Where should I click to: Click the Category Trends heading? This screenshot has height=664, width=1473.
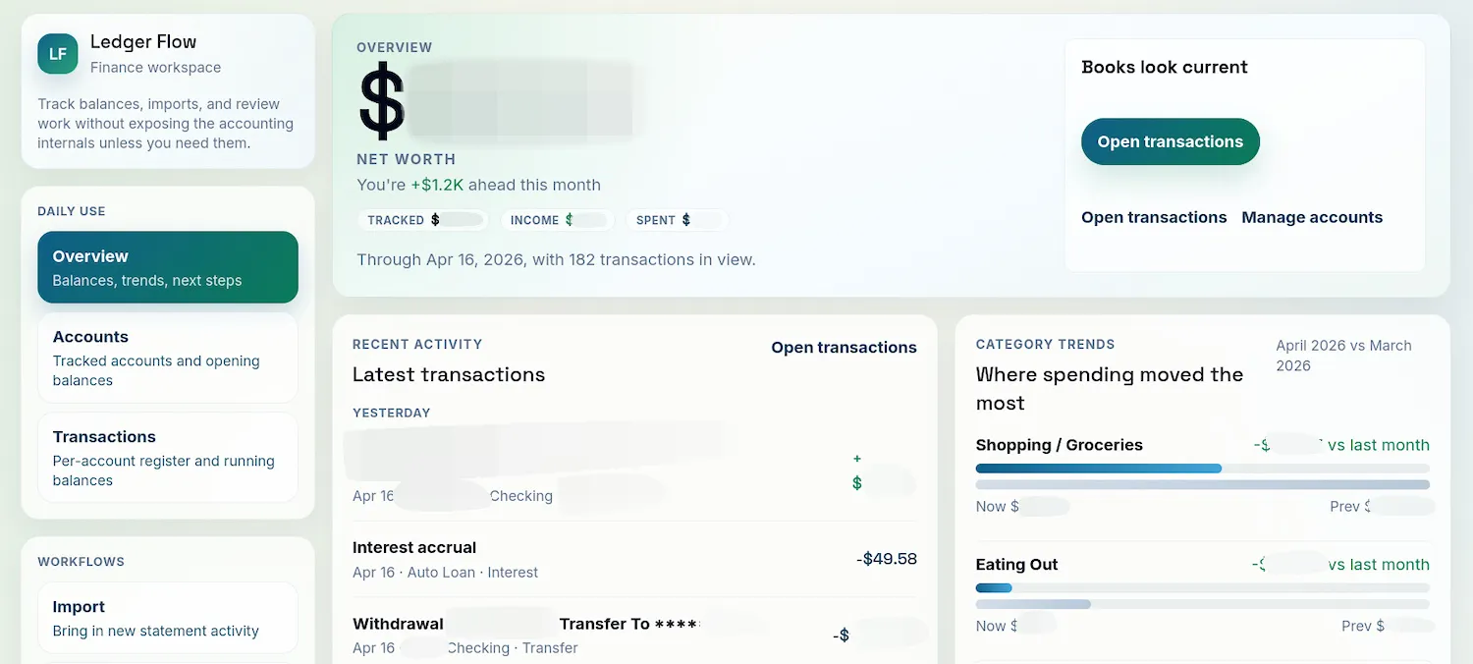[1045, 344]
